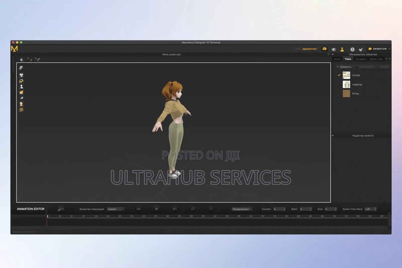Switch to the Ткань tab
The width and height of the screenshot is (402, 268).
pos(348,59)
